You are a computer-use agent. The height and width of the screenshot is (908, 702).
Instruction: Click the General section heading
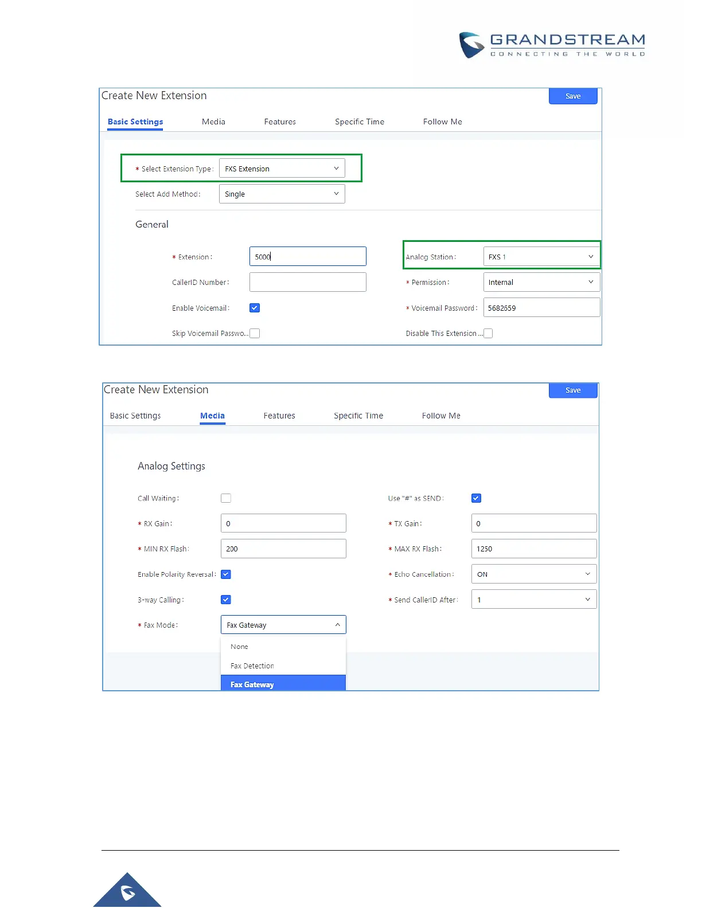tap(152, 224)
